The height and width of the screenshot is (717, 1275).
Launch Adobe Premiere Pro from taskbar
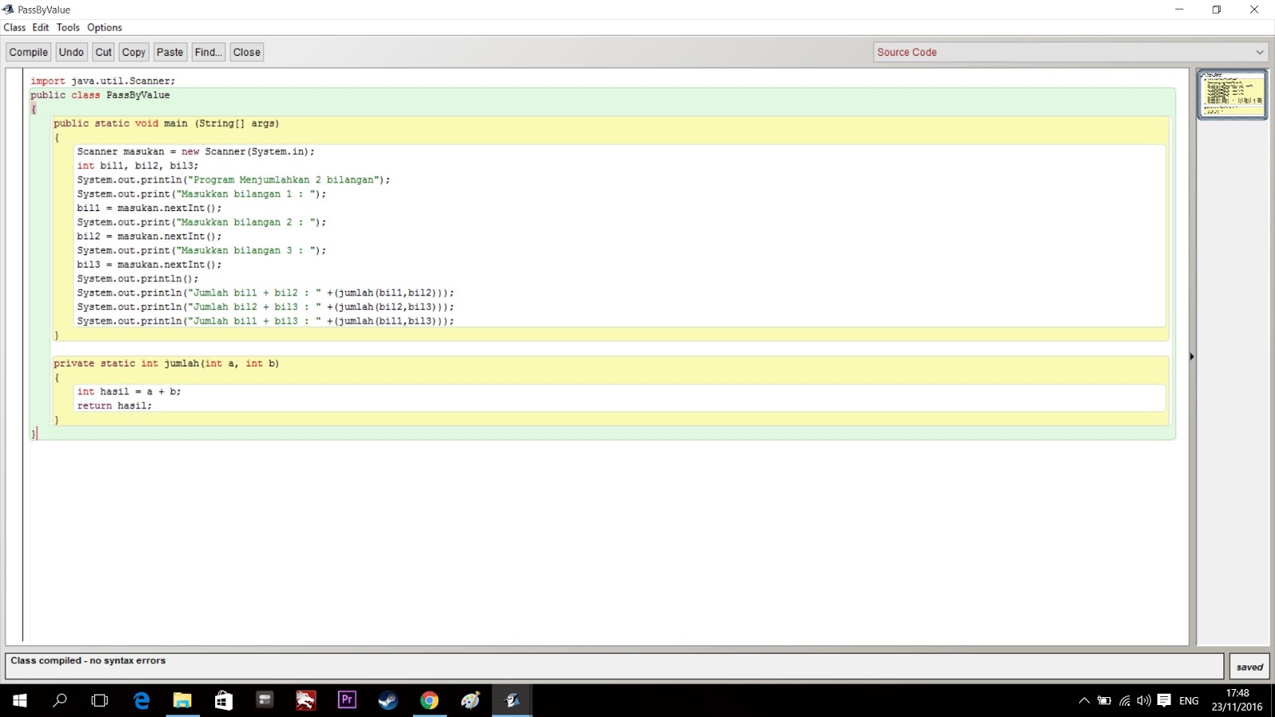point(347,700)
